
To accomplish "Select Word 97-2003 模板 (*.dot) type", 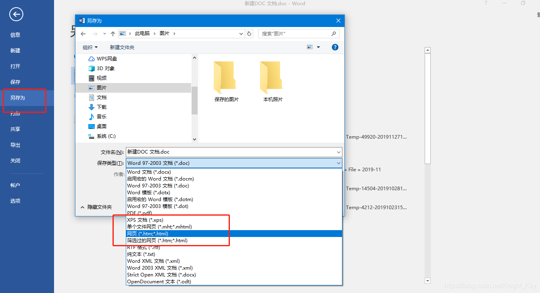I will pos(234,206).
